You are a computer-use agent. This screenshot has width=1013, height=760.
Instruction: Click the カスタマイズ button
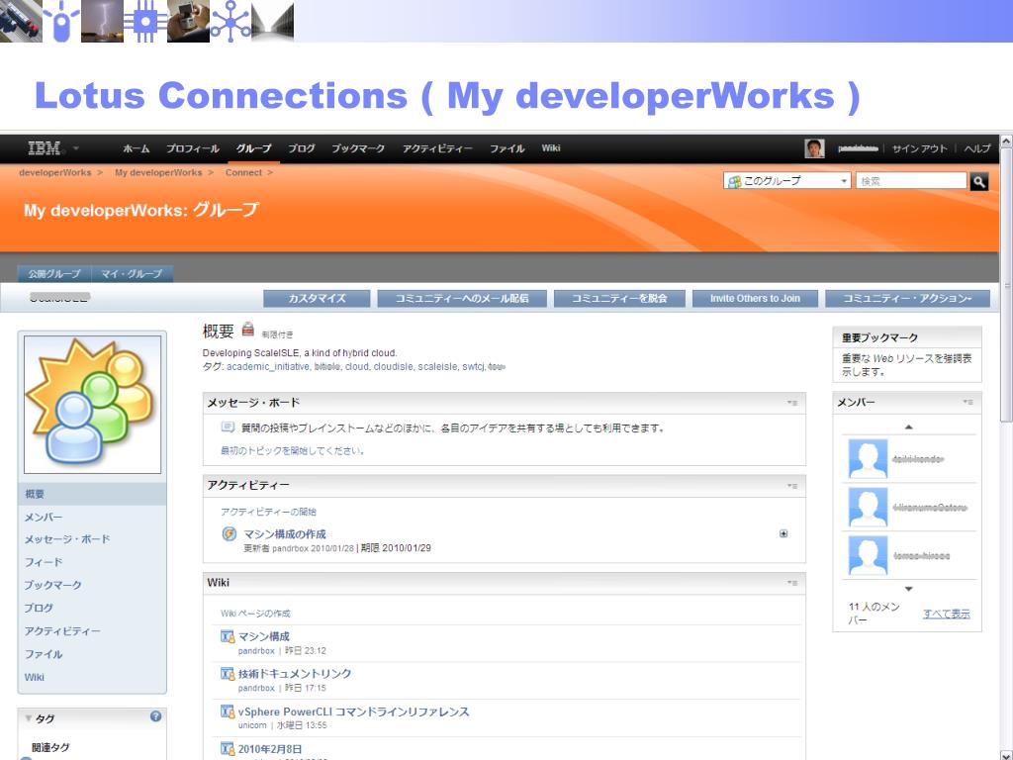(317, 299)
